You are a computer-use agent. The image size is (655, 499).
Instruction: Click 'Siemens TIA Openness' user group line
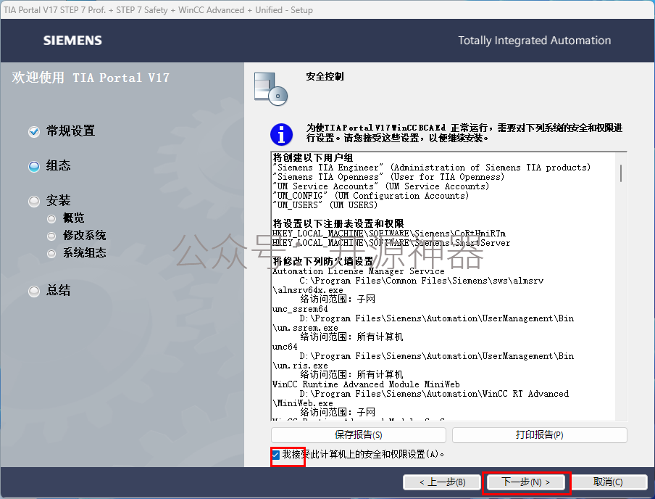pos(388,177)
